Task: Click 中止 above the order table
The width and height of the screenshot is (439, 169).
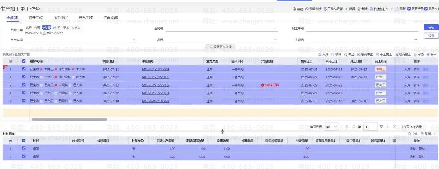Action: coord(349,54)
